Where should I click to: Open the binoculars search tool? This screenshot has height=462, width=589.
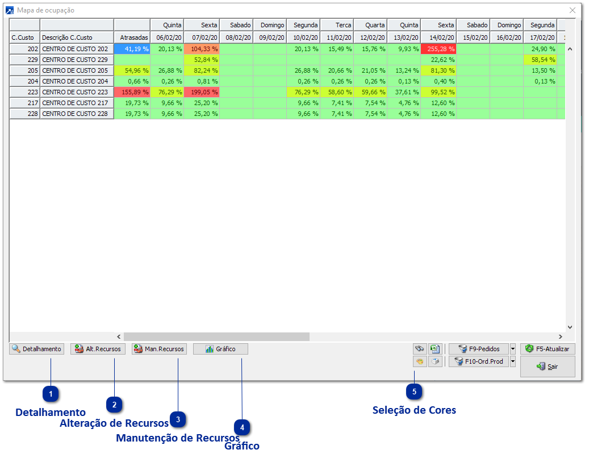tap(420, 349)
